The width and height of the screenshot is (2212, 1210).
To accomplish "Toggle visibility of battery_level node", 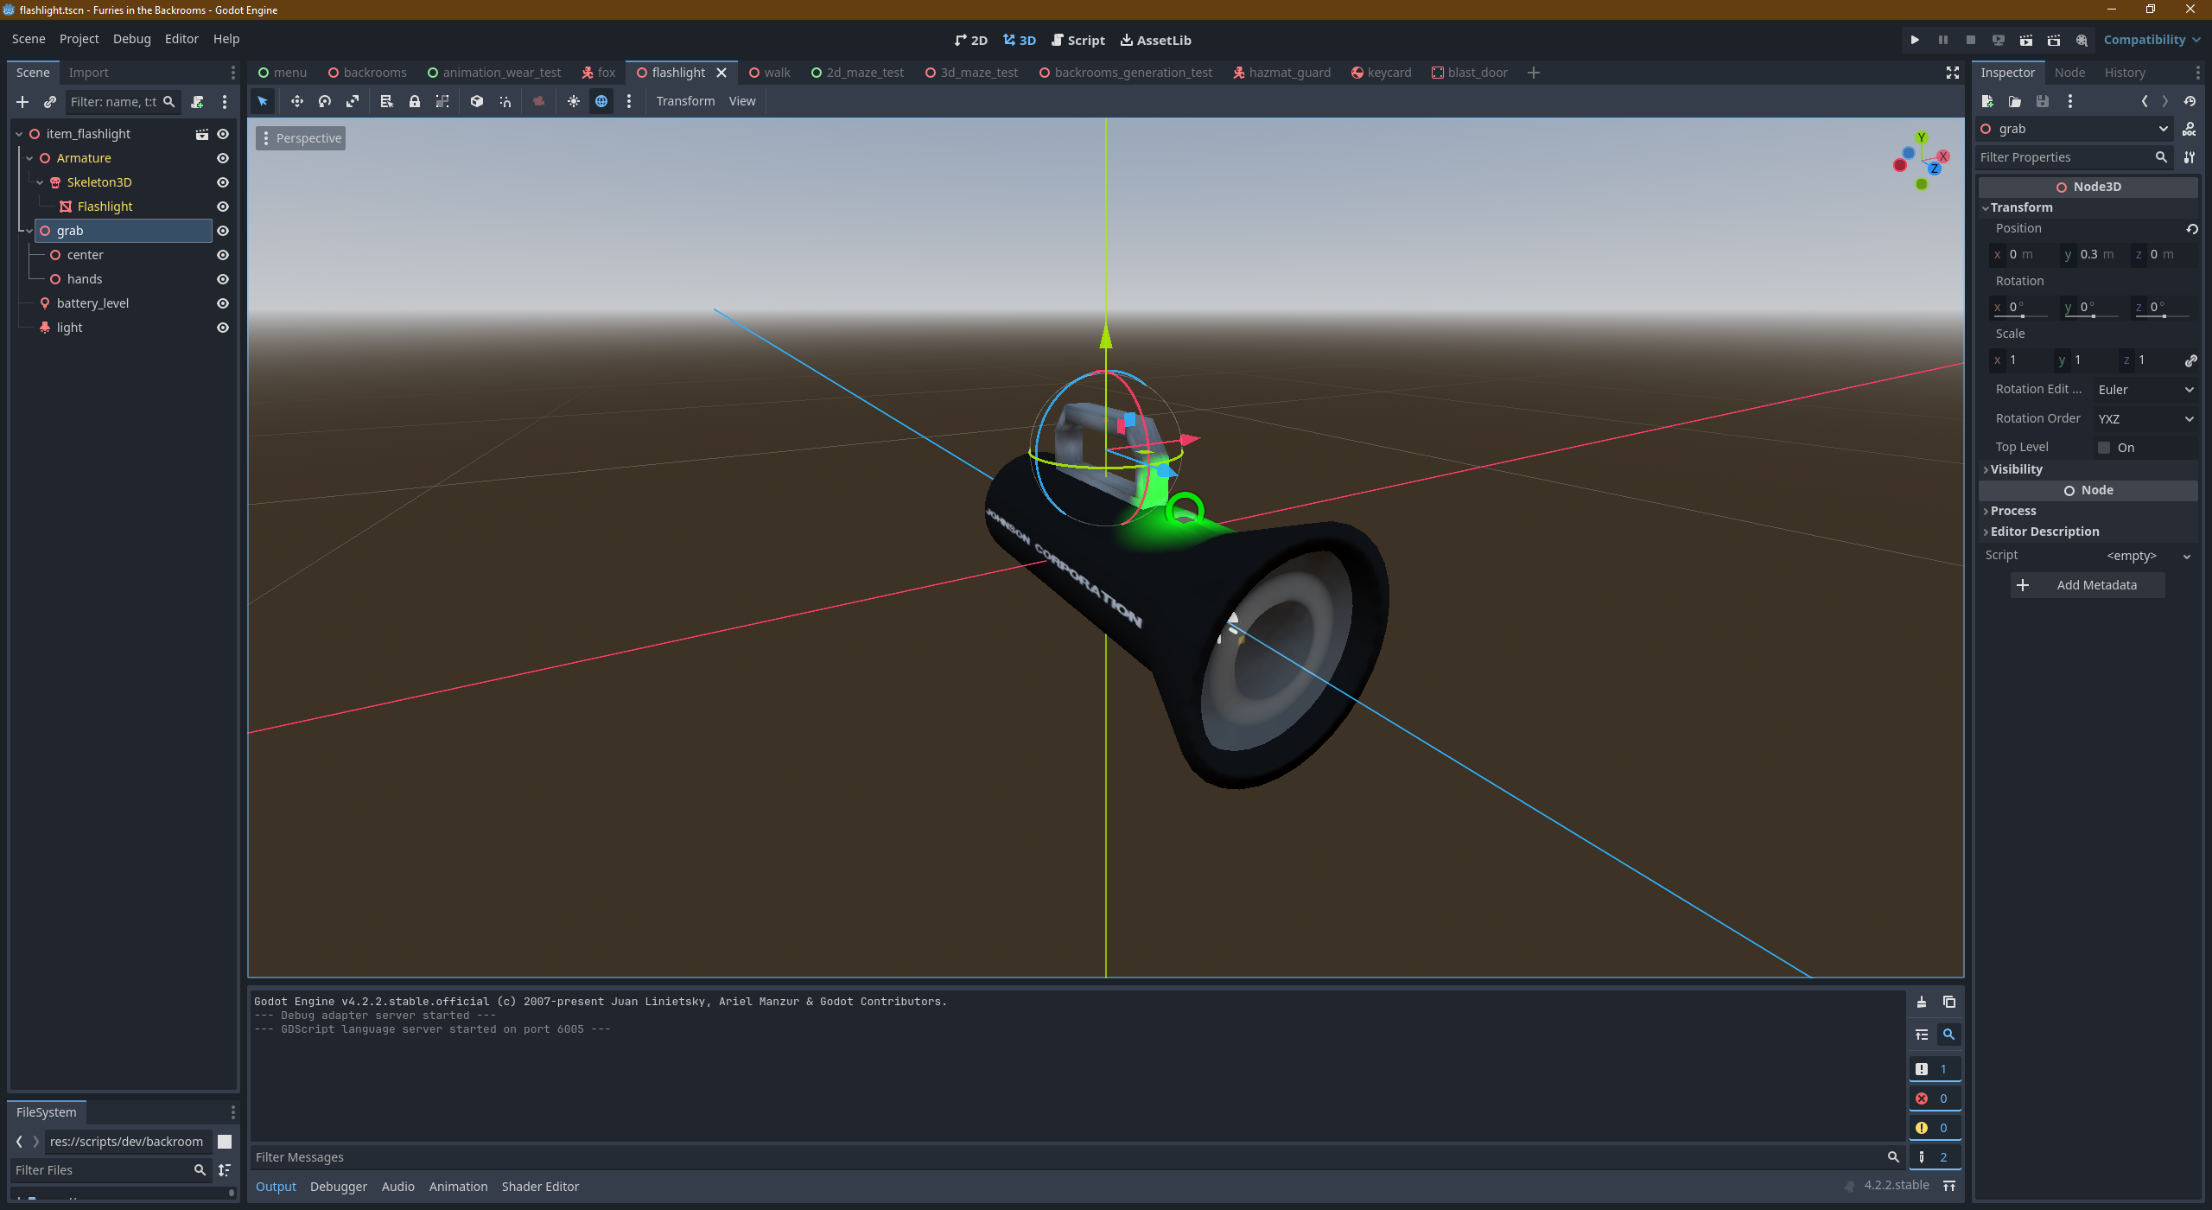I will point(222,302).
